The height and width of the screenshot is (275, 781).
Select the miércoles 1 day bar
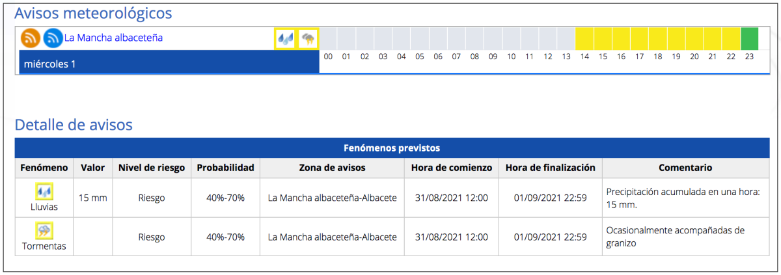(x=169, y=64)
